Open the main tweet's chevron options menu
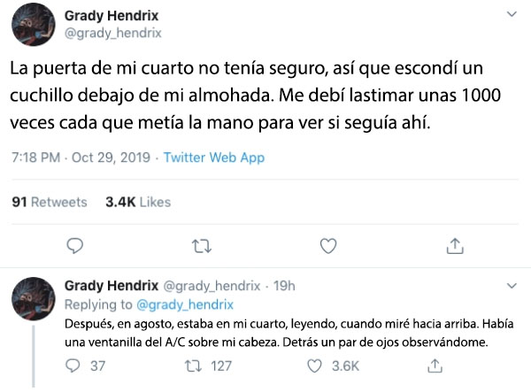 point(512,14)
